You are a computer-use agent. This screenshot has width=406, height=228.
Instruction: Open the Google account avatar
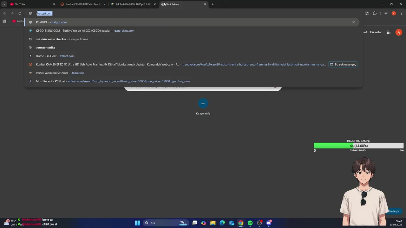coord(399,32)
